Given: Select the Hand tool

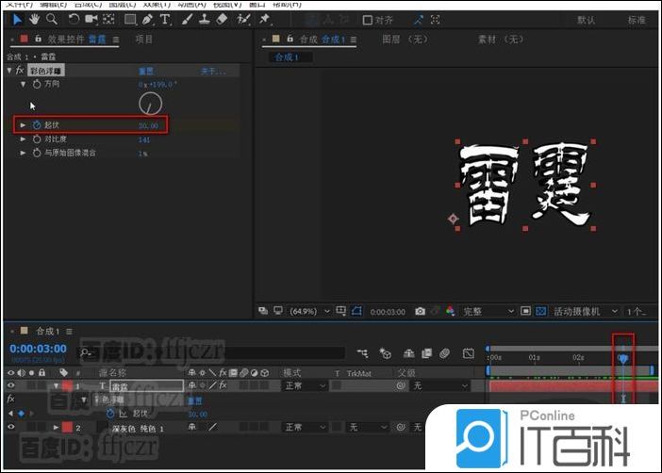Looking at the screenshot, I should click(35, 19).
